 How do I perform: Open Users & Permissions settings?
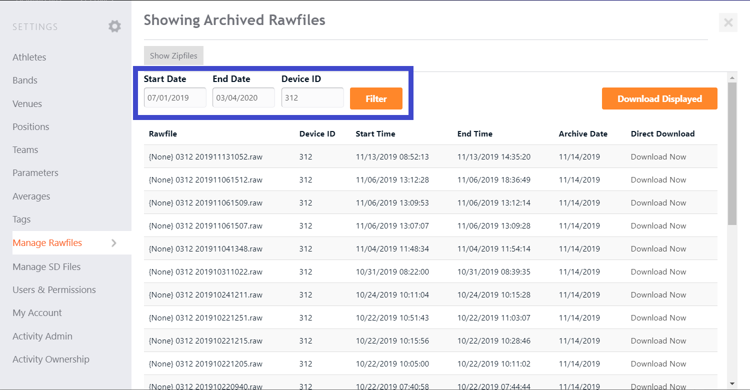[x=54, y=289]
